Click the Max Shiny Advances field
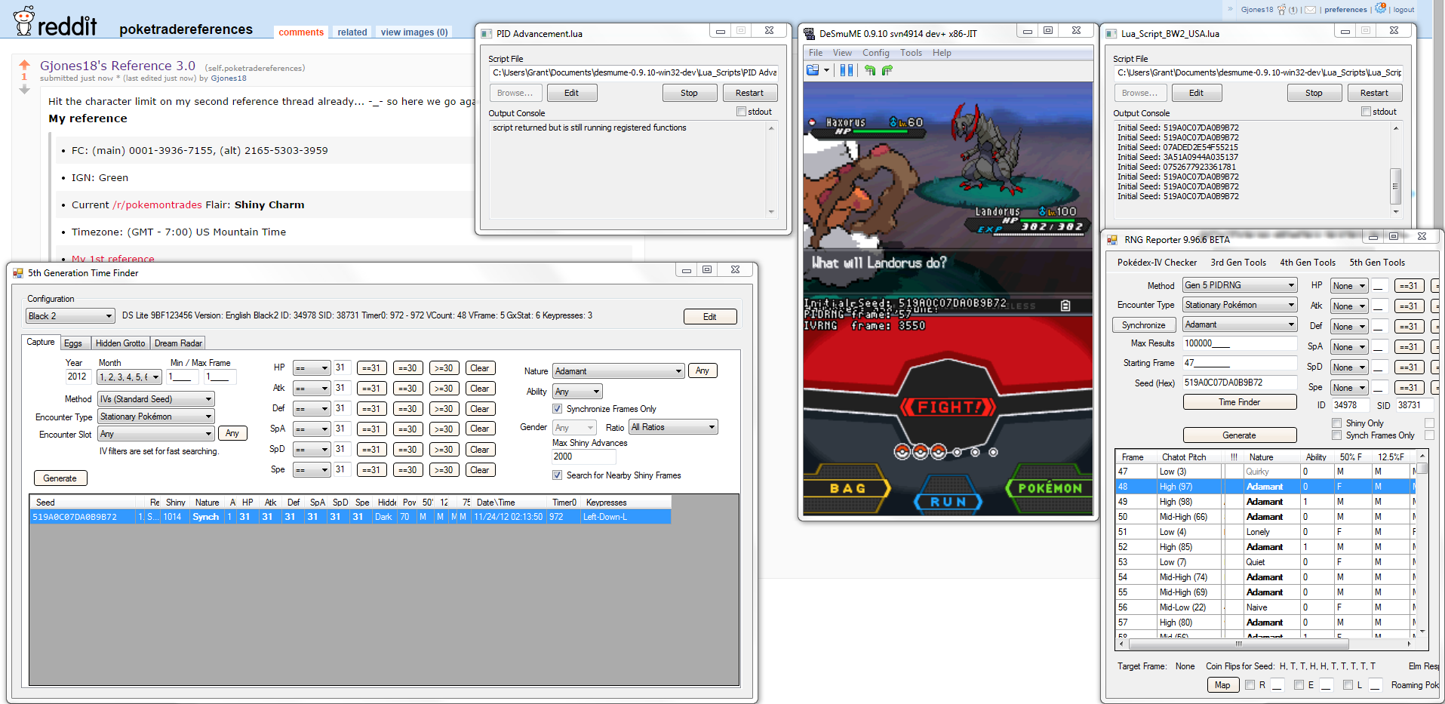Screen dimensions: 1445x704 [x=584, y=457]
